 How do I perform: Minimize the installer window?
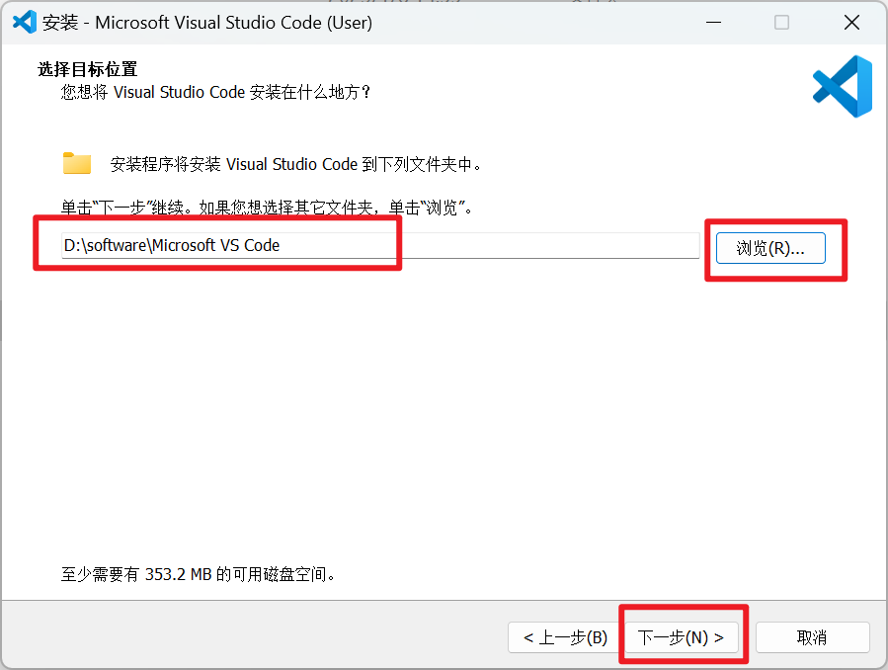[x=713, y=23]
